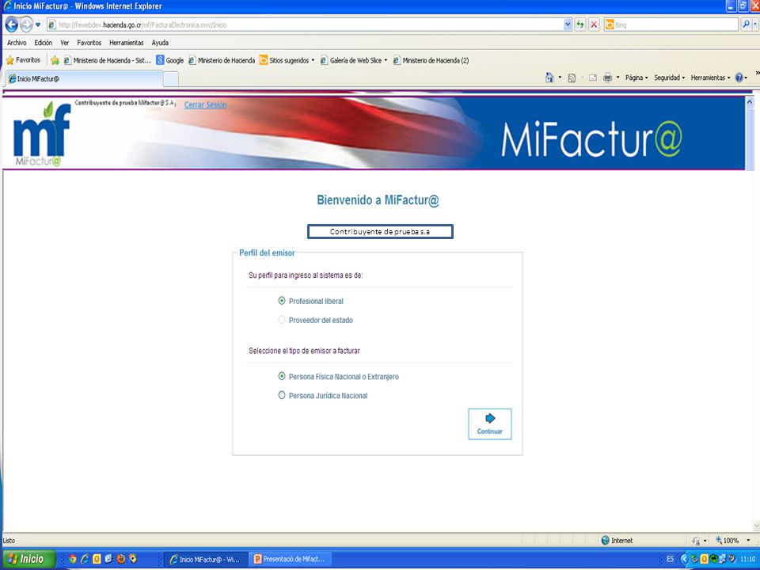Open a new blank tab
This screenshot has height=570, width=760.
point(171,79)
